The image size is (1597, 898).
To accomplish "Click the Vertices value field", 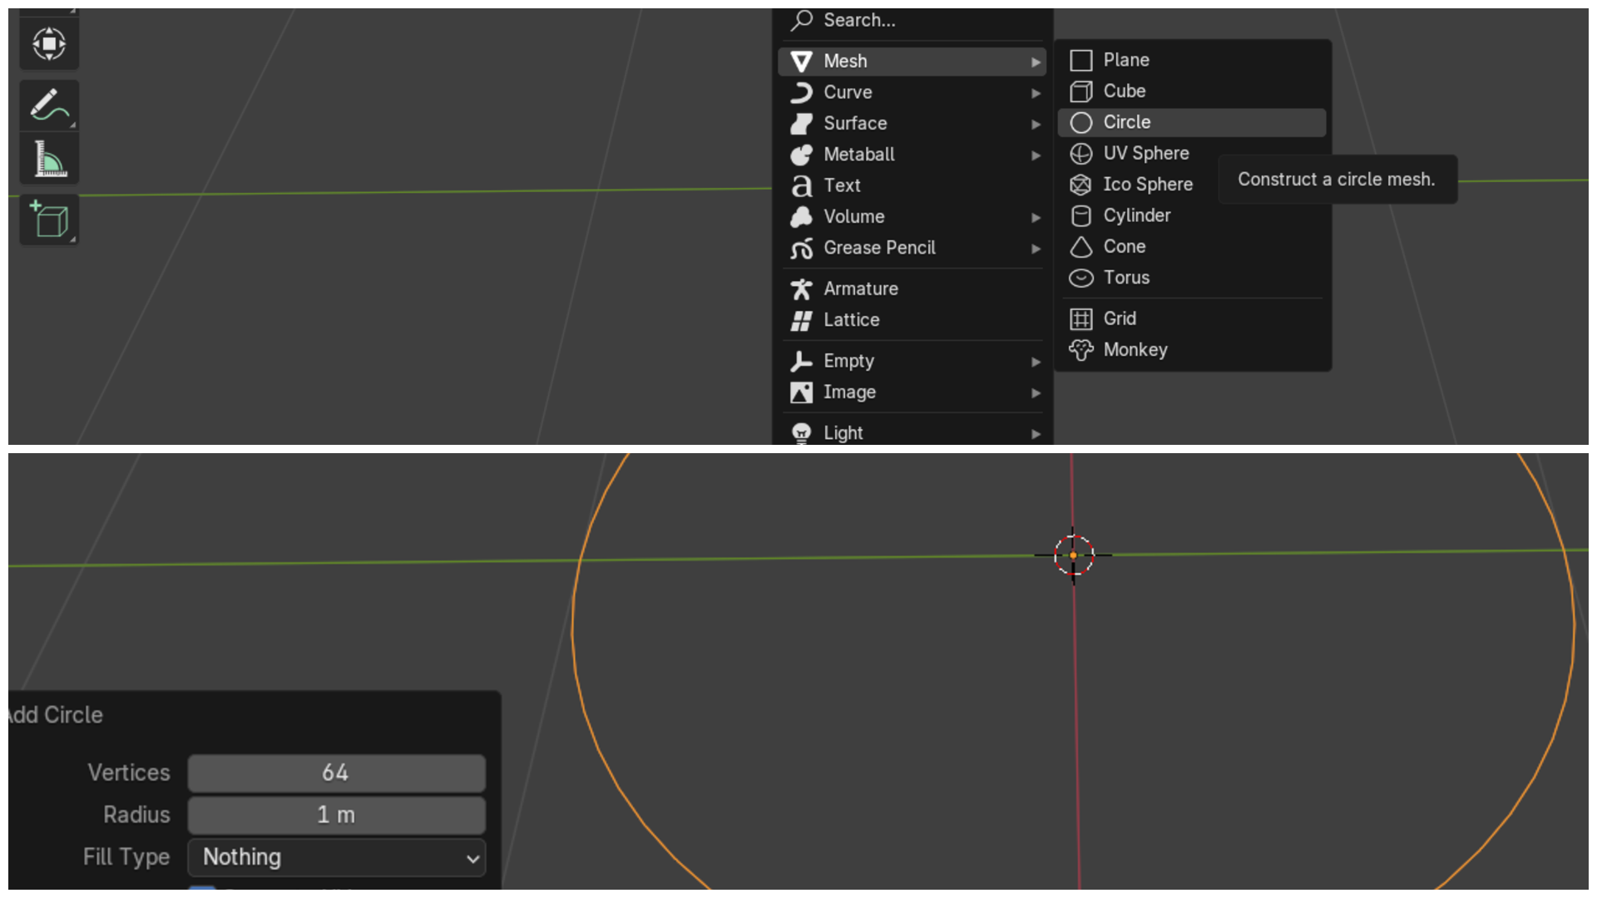I will point(336,773).
